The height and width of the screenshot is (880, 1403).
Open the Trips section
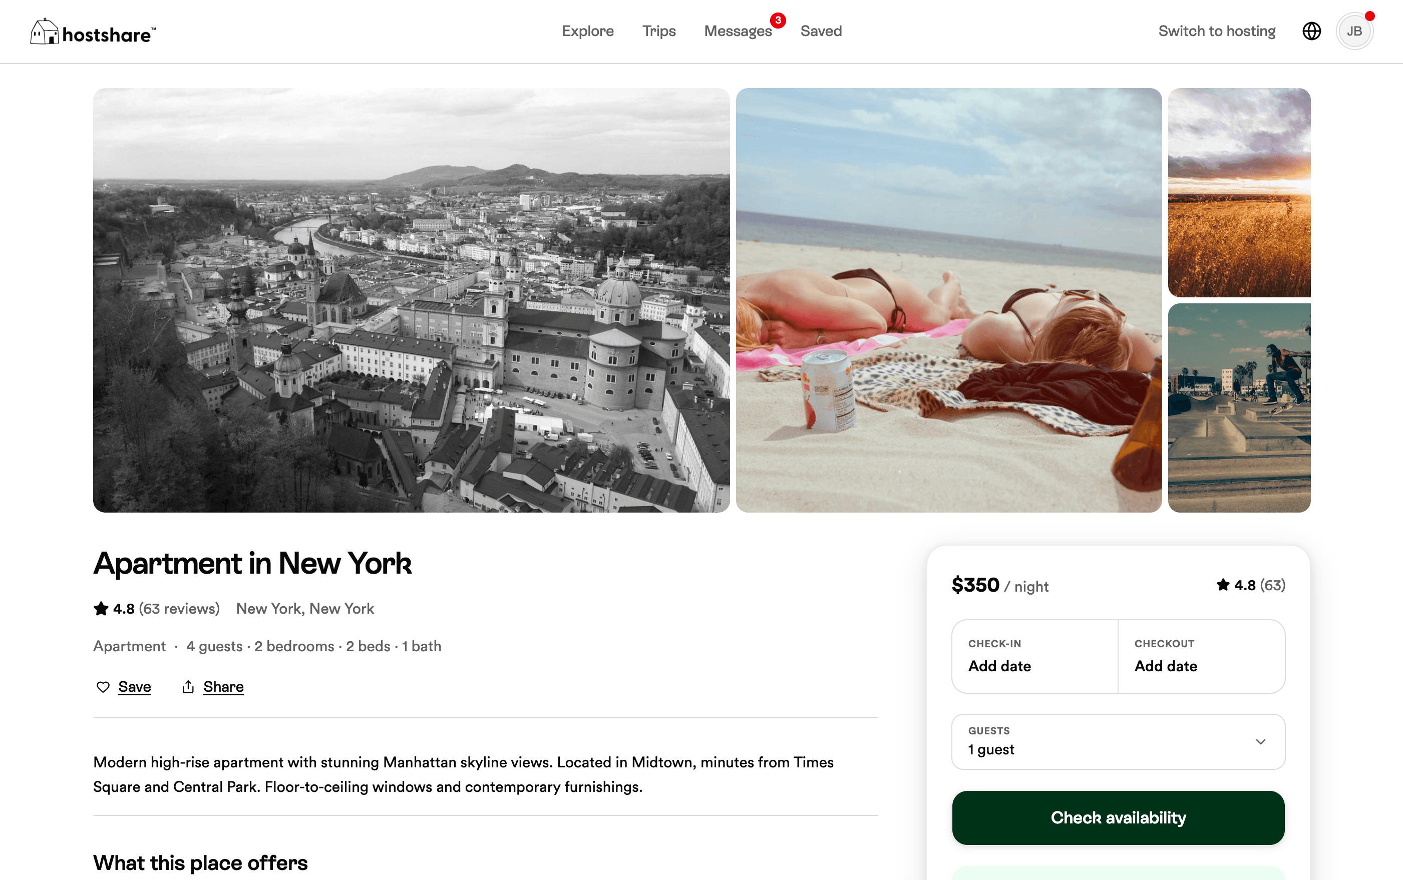click(x=658, y=31)
